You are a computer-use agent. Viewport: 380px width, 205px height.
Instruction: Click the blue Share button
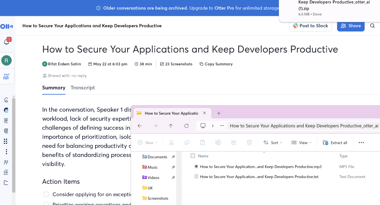pos(351,26)
